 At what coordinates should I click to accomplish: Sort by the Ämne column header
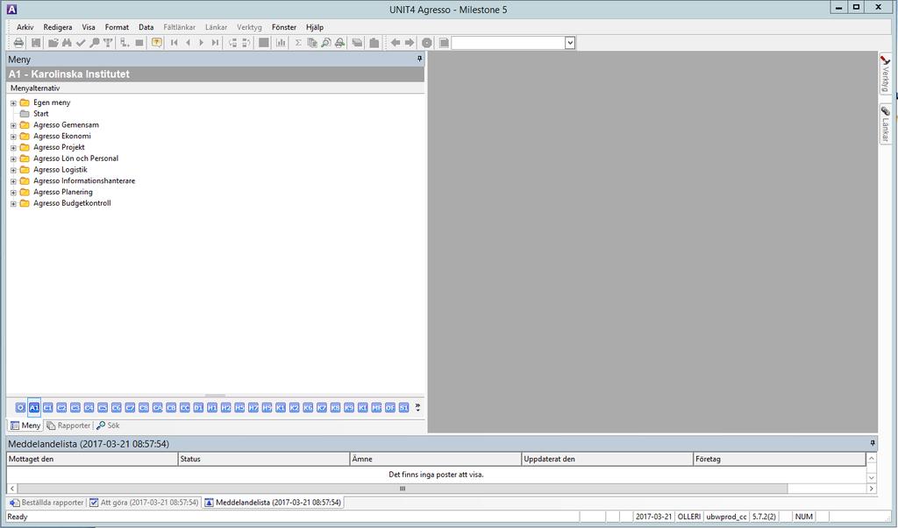click(436, 459)
